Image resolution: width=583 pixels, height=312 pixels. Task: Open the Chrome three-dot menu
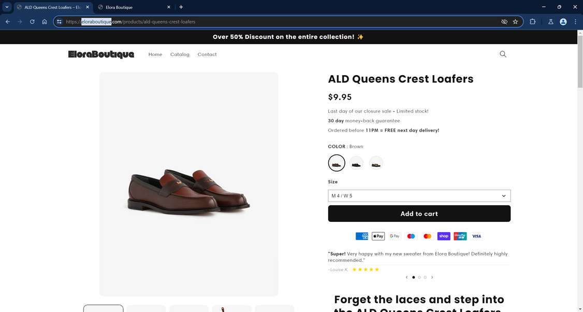575,22
